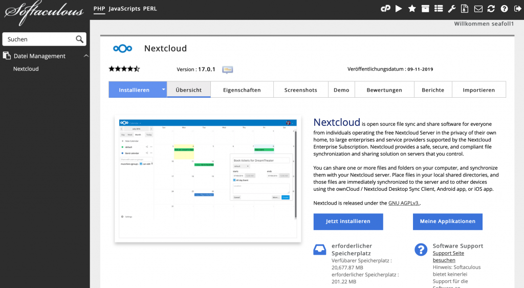524x288 pixels.
Task: Select the PERL category
Action: point(150,9)
